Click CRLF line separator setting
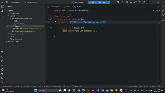This screenshot has width=165, height=93. [x=141, y=86]
